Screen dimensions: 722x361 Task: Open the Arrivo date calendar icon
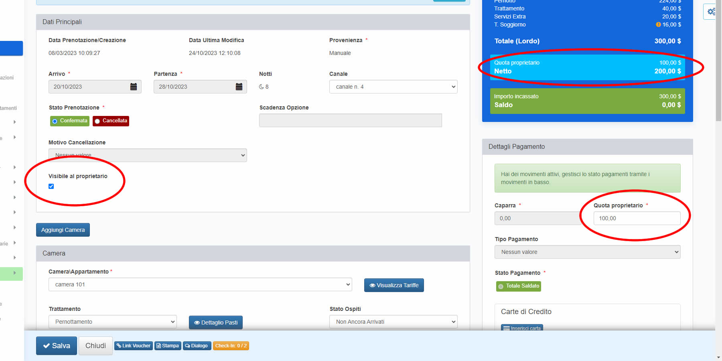(x=134, y=87)
